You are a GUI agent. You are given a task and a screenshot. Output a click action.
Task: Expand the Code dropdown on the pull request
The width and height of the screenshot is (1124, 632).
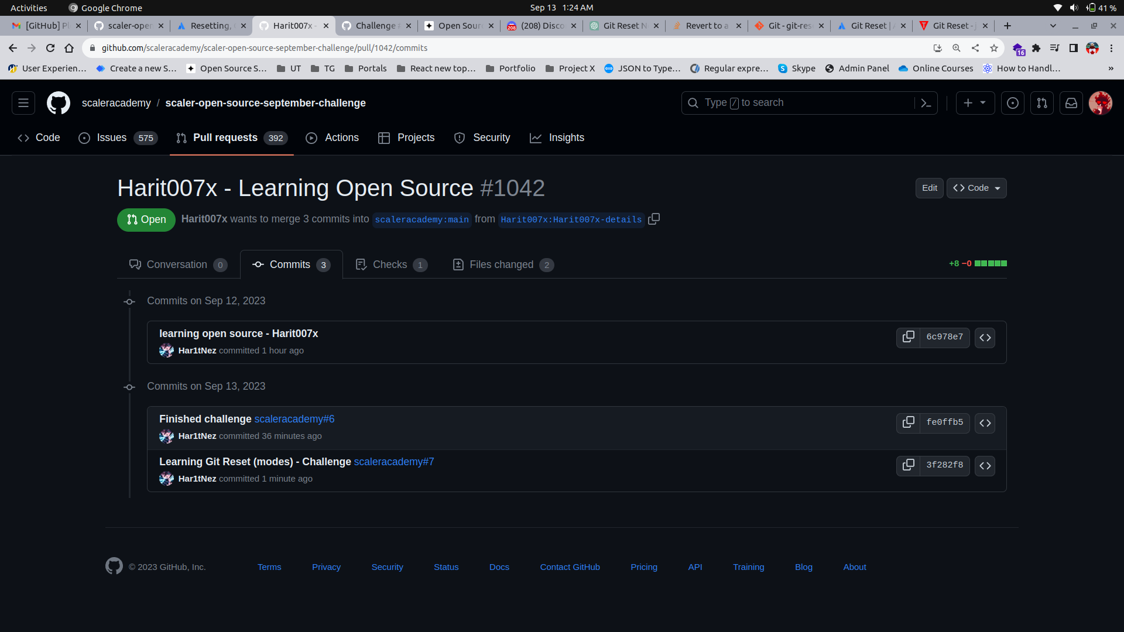point(976,188)
